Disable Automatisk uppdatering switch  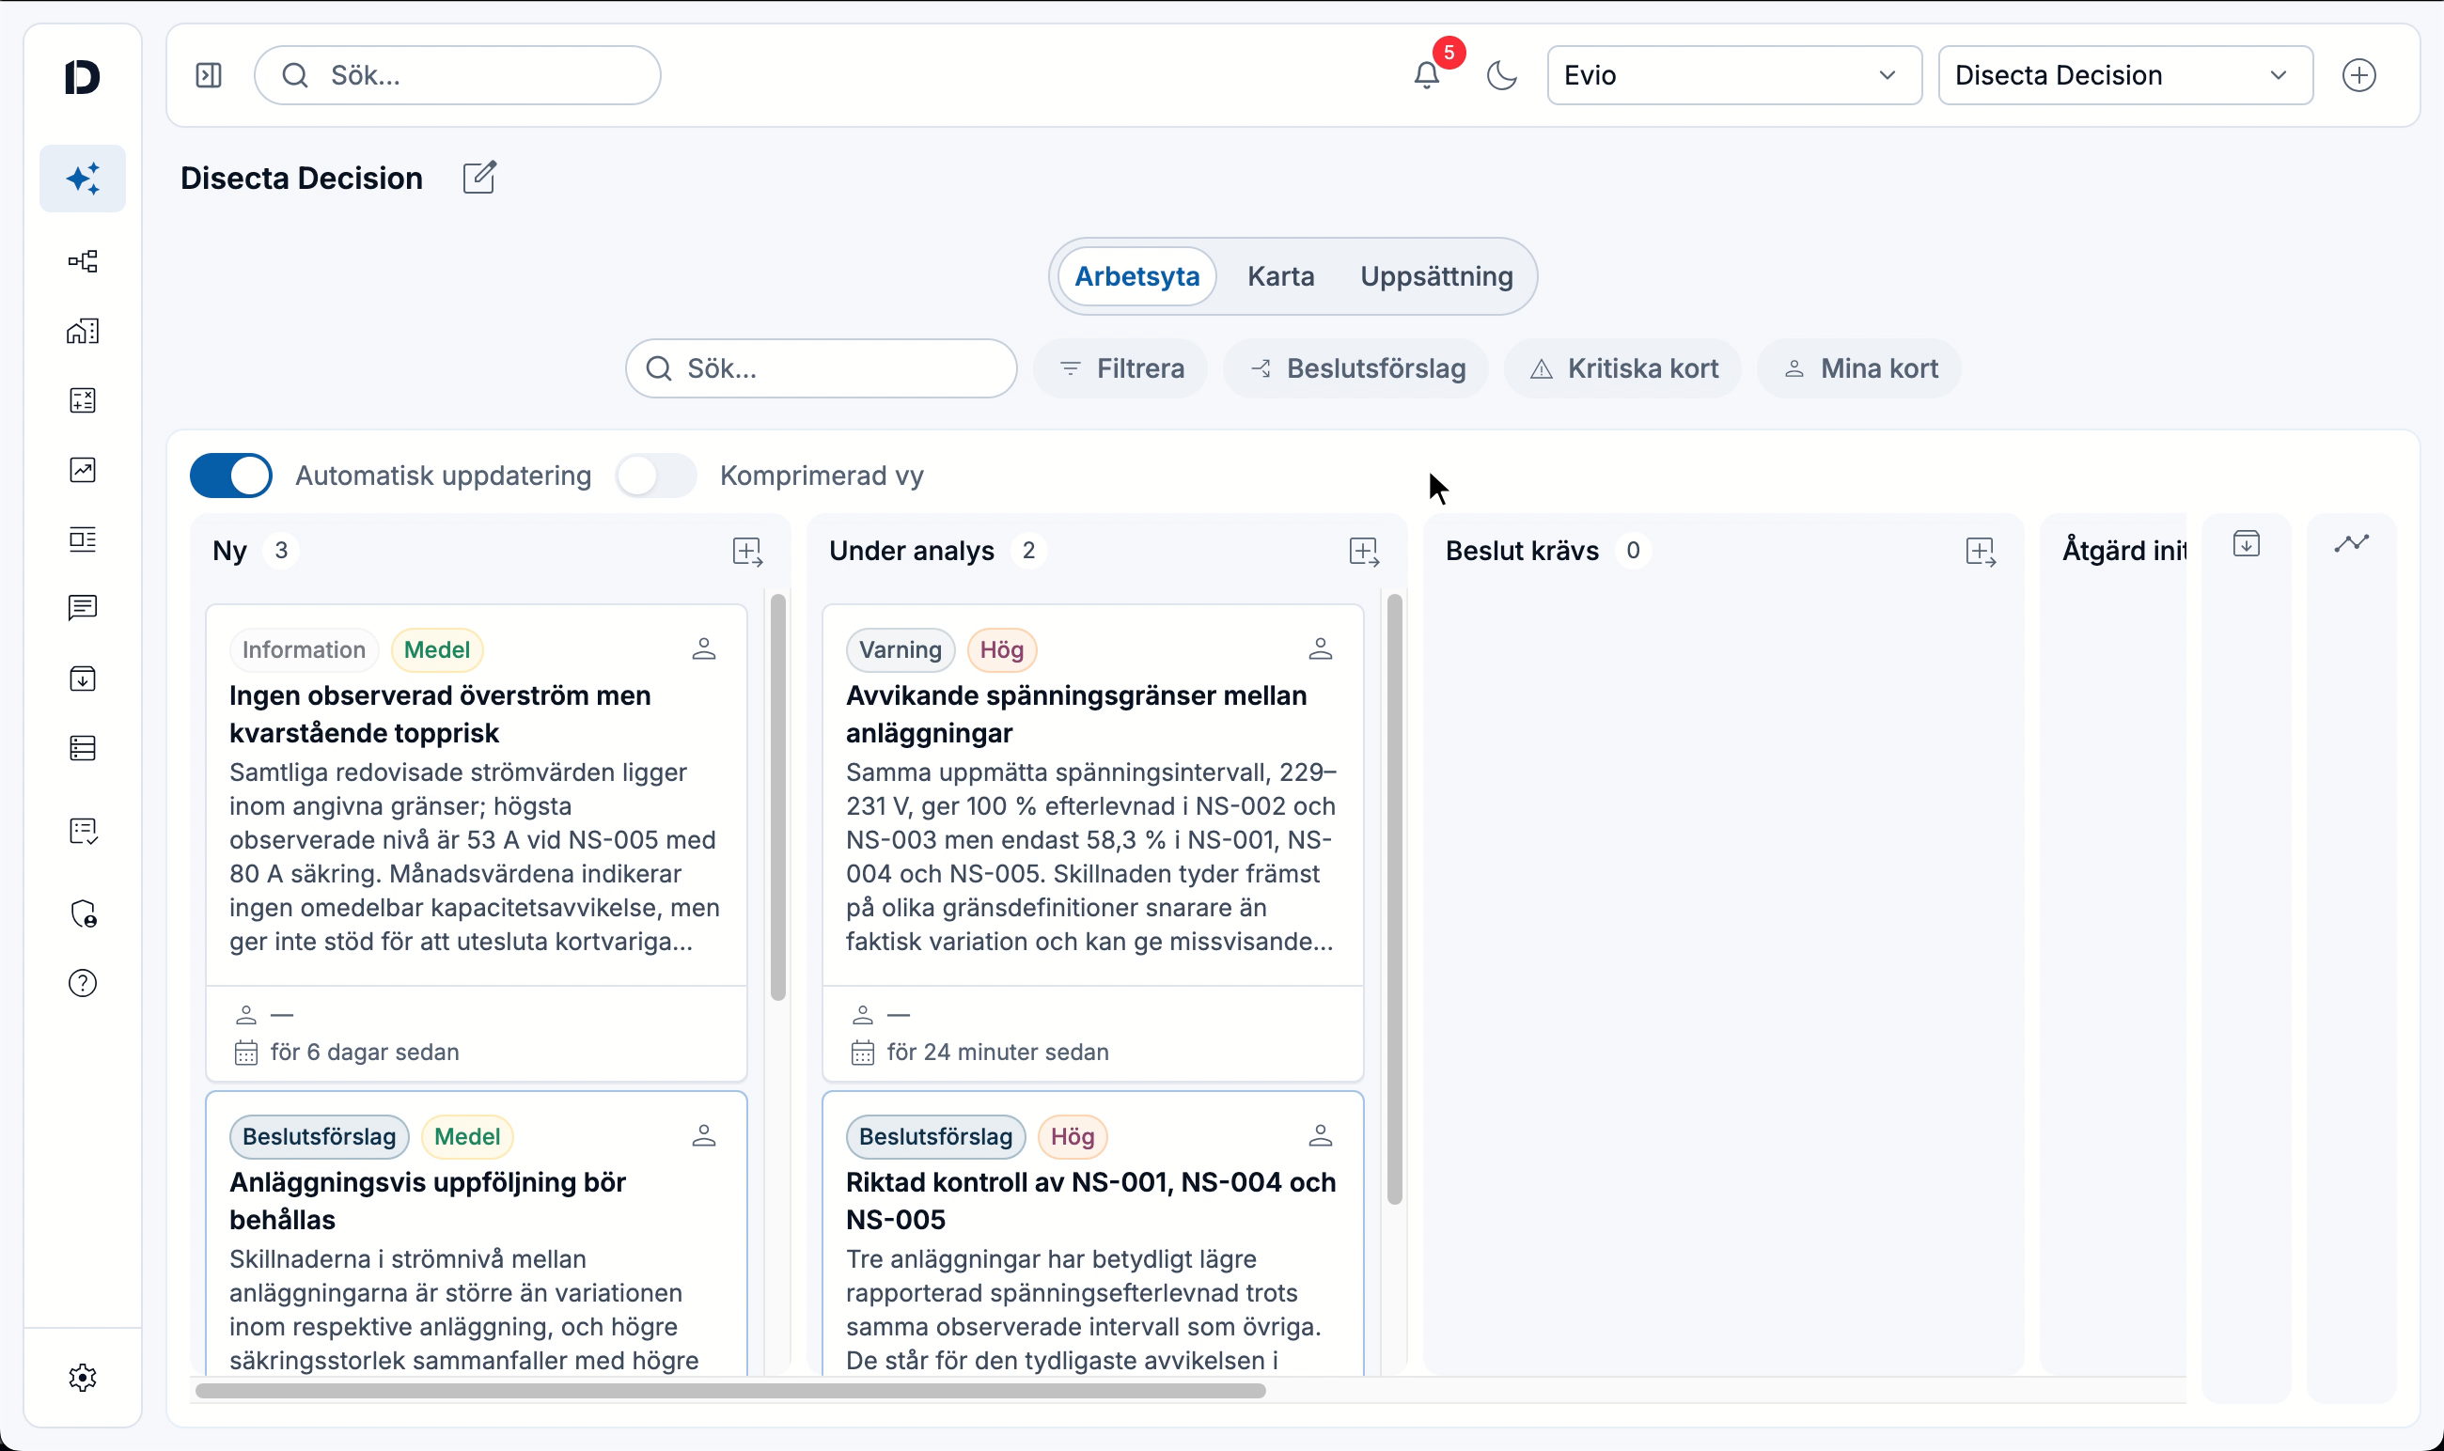coord(231,476)
